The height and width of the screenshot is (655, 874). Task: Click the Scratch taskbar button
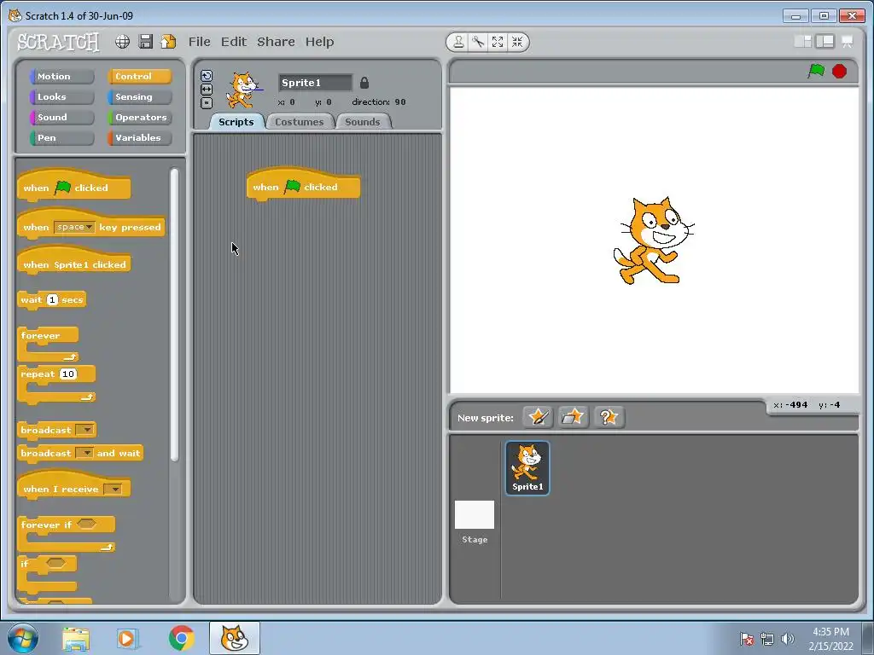pyautogui.click(x=235, y=638)
